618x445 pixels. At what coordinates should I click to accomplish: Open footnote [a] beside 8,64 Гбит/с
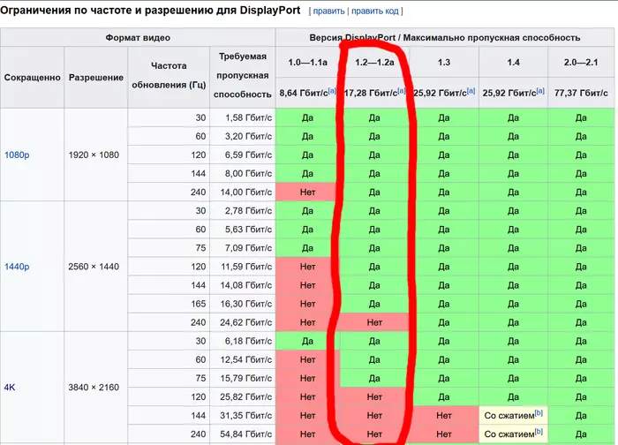click(332, 91)
